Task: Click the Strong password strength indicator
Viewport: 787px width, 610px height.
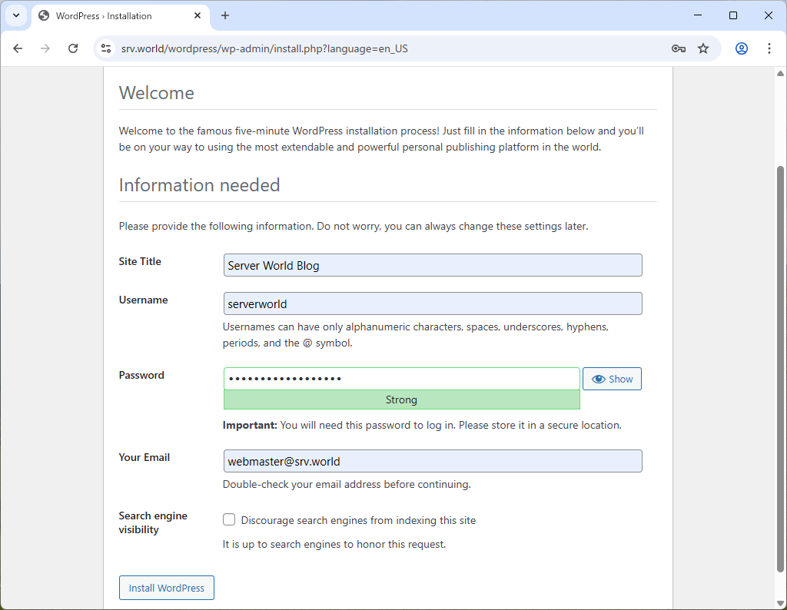Action: coord(401,399)
